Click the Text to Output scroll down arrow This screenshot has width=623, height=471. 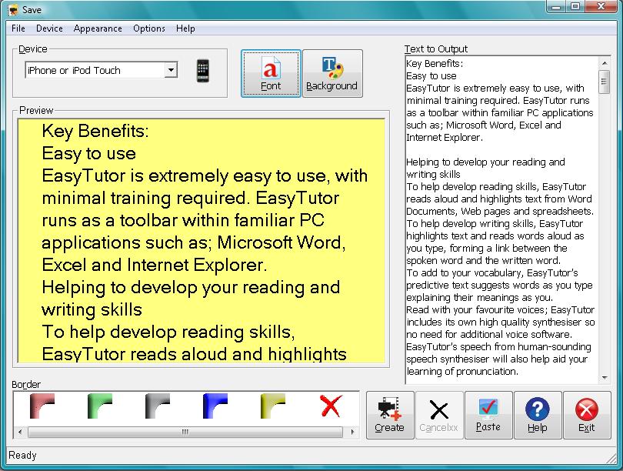pyautogui.click(x=605, y=378)
